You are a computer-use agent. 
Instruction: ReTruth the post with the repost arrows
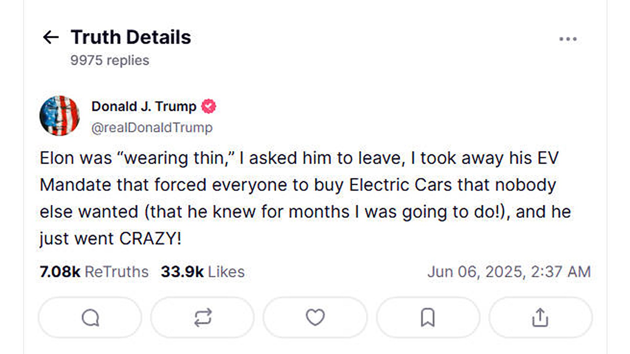203,317
